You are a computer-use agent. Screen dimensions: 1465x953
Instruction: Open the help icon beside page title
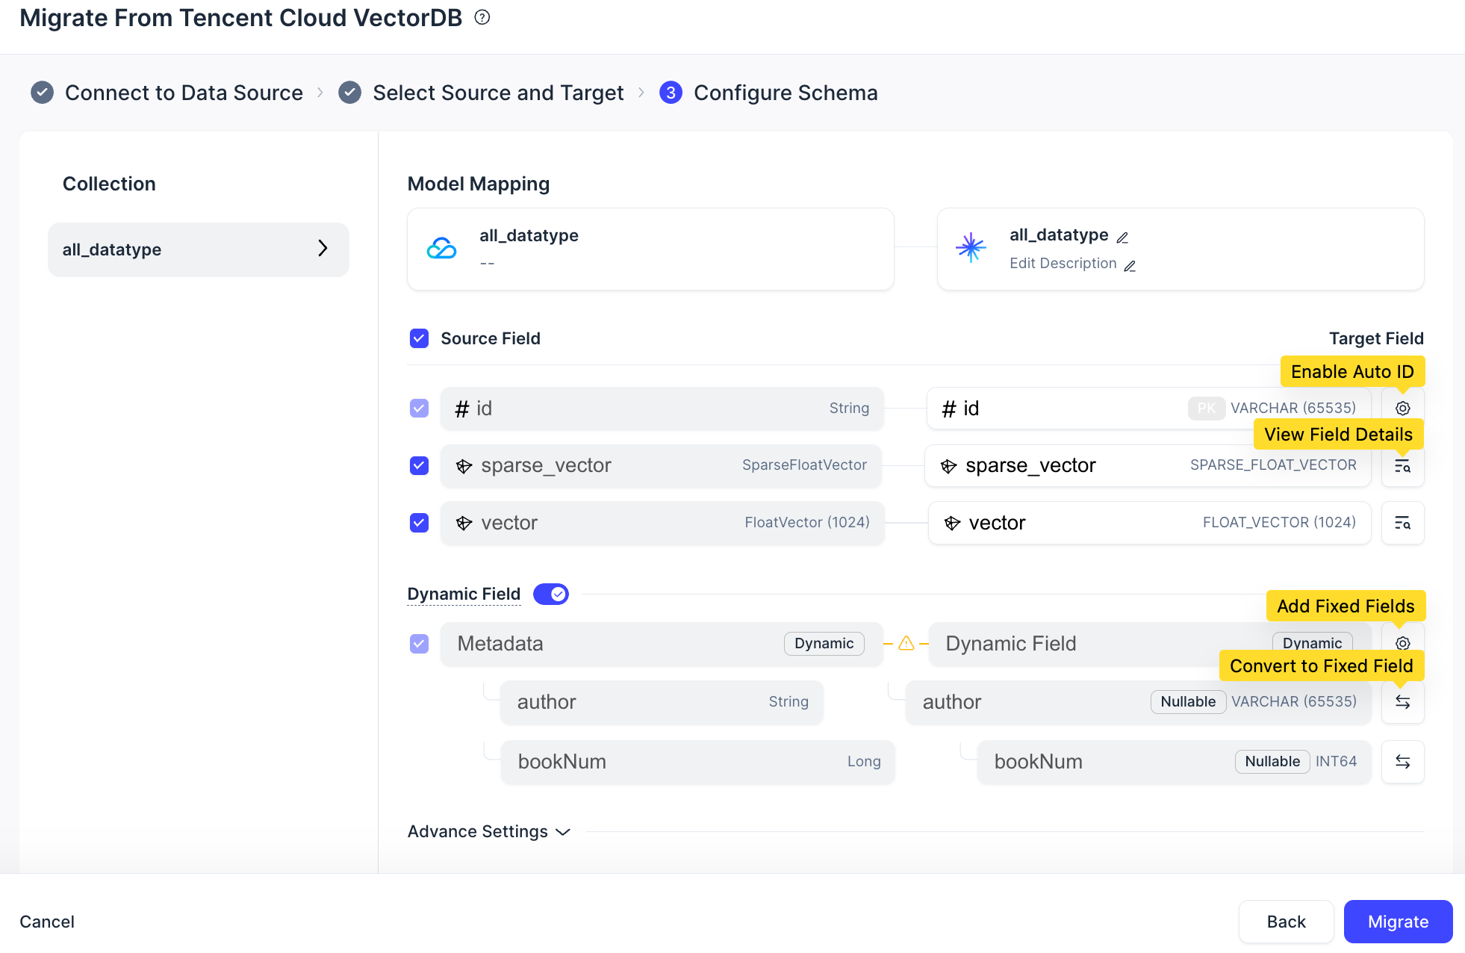482,18
